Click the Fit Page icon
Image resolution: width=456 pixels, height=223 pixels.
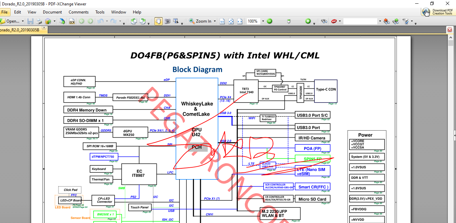pyautogui.click(x=231, y=21)
